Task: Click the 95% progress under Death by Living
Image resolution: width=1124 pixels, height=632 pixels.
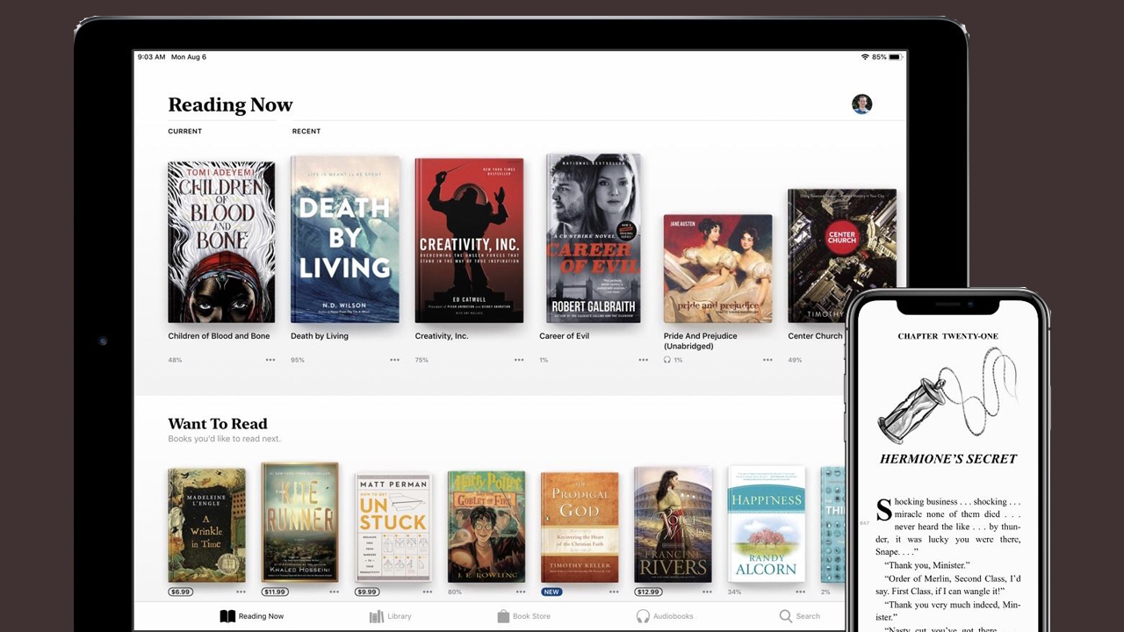Action: point(298,360)
